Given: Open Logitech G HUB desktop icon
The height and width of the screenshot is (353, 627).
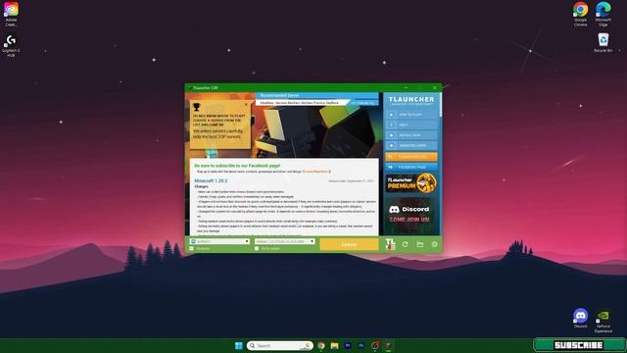Looking at the screenshot, I should click(11, 46).
